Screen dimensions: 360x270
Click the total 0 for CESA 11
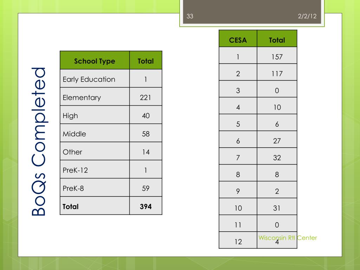click(x=277, y=225)
